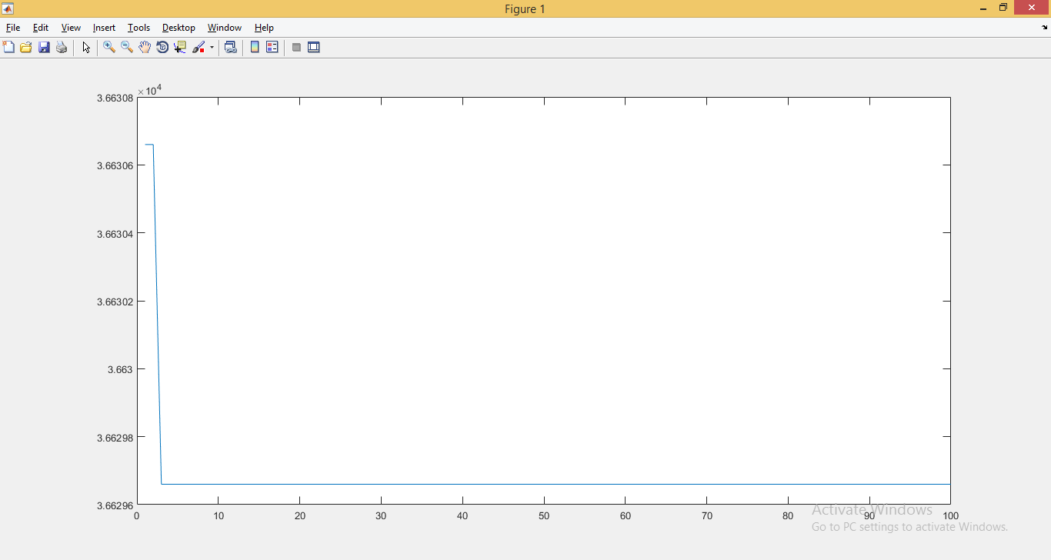Click the x-axis tick label 20
Image resolution: width=1051 pixels, height=560 pixels.
coord(300,516)
